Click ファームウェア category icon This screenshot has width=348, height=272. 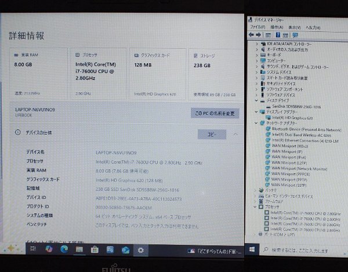coord(261,201)
